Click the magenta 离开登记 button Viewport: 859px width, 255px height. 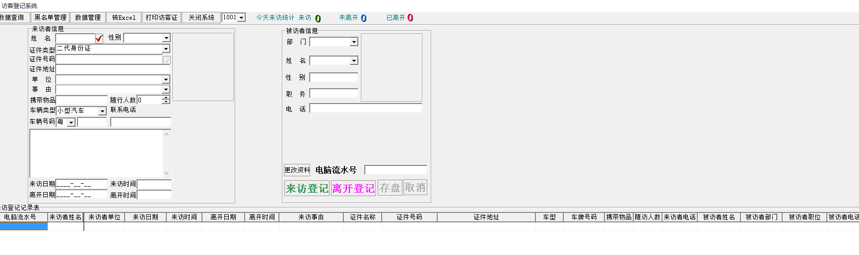click(353, 188)
